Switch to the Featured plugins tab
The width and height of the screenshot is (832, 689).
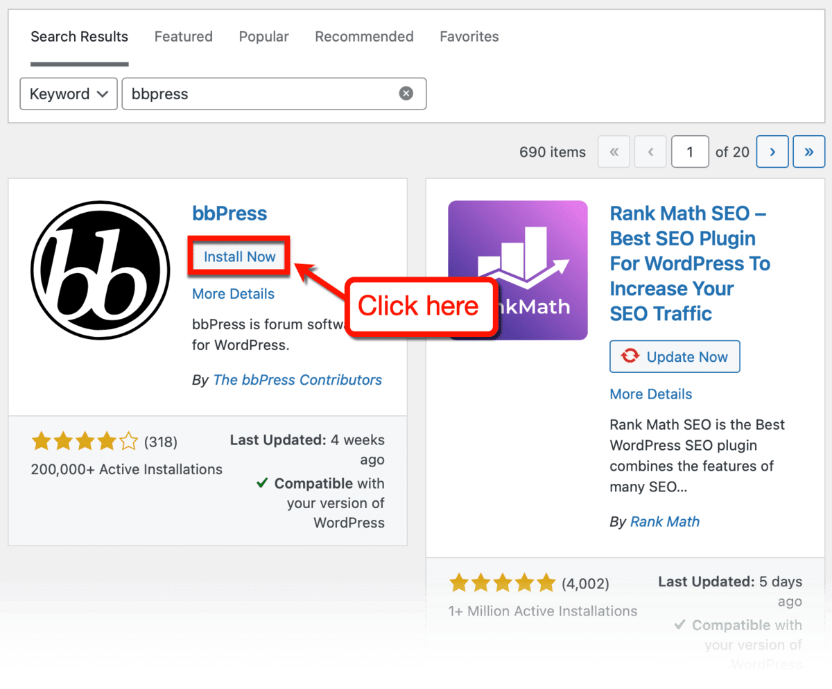point(183,37)
